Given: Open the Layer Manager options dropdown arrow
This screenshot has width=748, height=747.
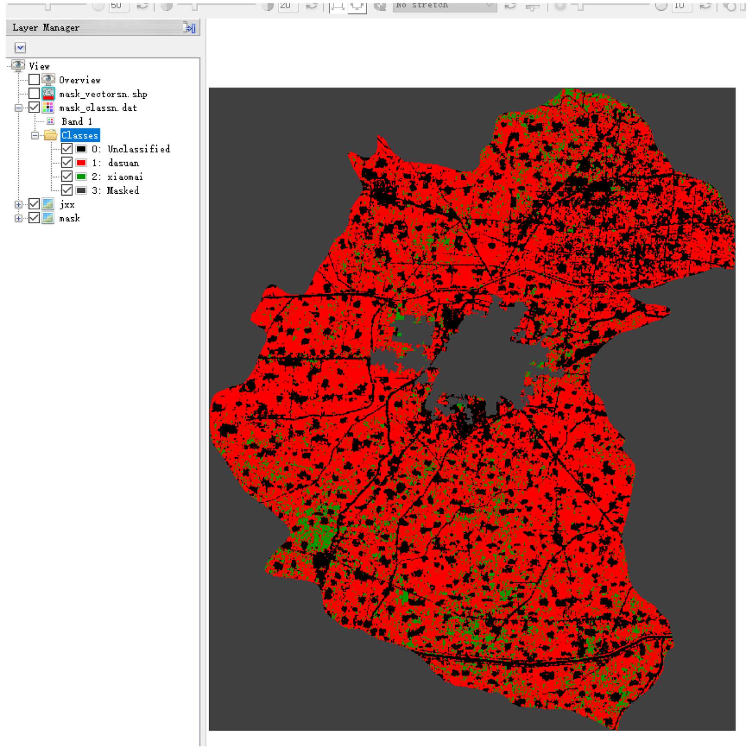Looking at the screenshot, I should pos(20,47).
